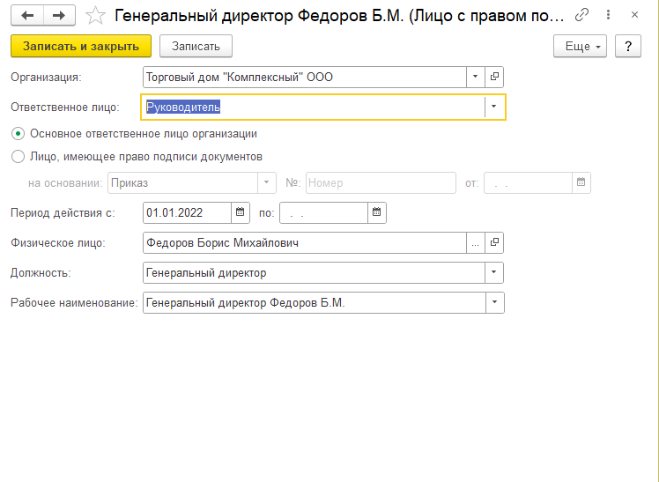The height and width of the screenshot is (482, 659).
Task: Open calendar for Период действия с date
Action: [x=241, y=212]
